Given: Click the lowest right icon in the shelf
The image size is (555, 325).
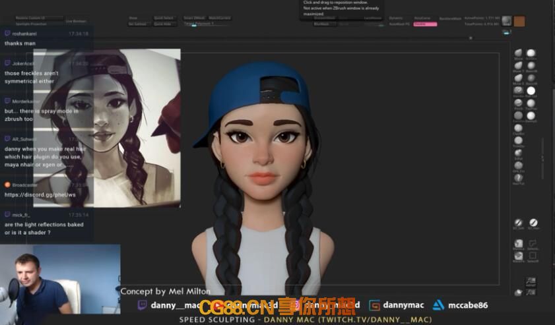Looking at the screenshot, I should pyautogui.click(x=531, y=292).
